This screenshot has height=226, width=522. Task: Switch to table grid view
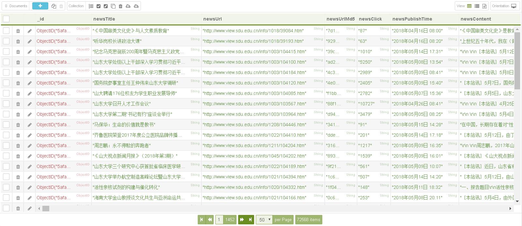pyautogui.click(x=469, y=6)
